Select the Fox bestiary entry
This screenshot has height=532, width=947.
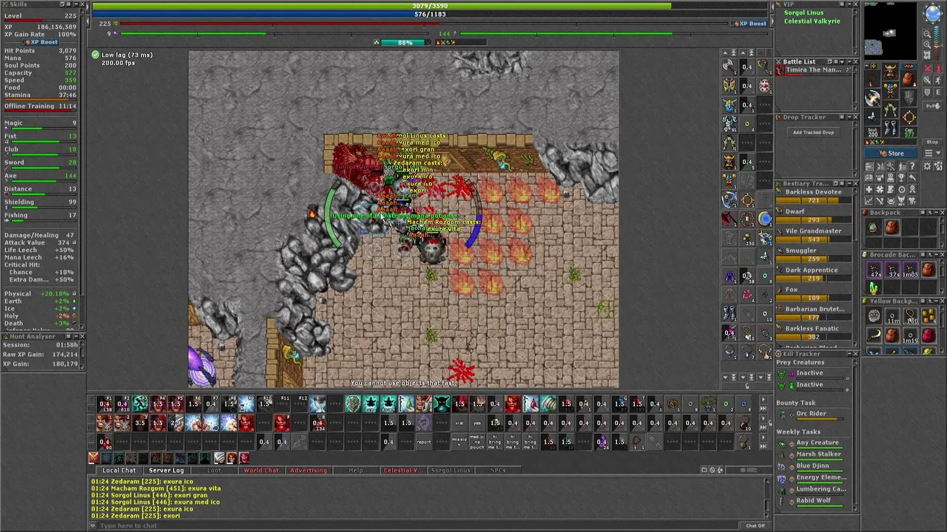(813, 293)
